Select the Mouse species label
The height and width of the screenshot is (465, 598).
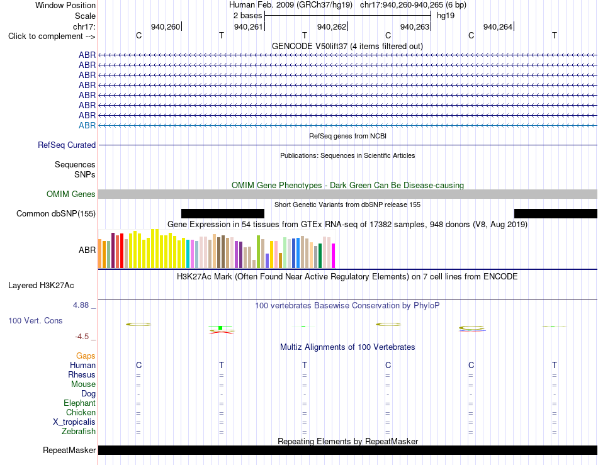coord(83,384)
